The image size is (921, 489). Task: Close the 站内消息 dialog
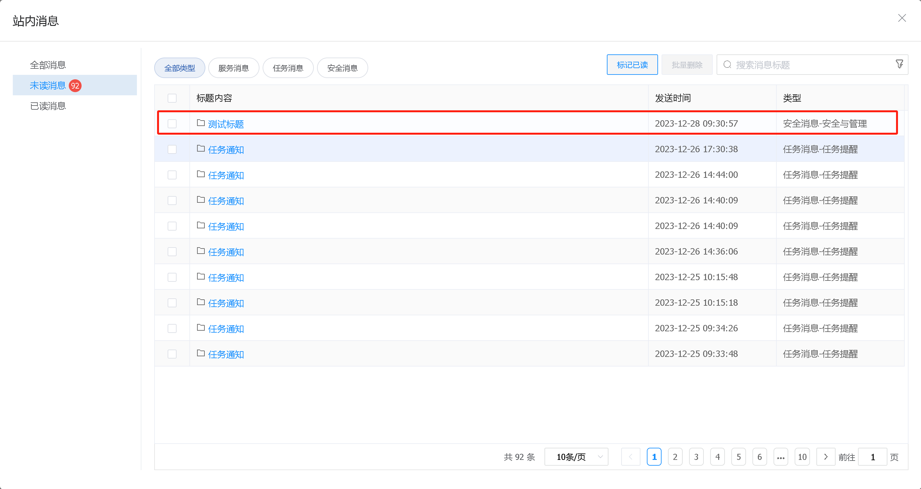click(902, 18)
